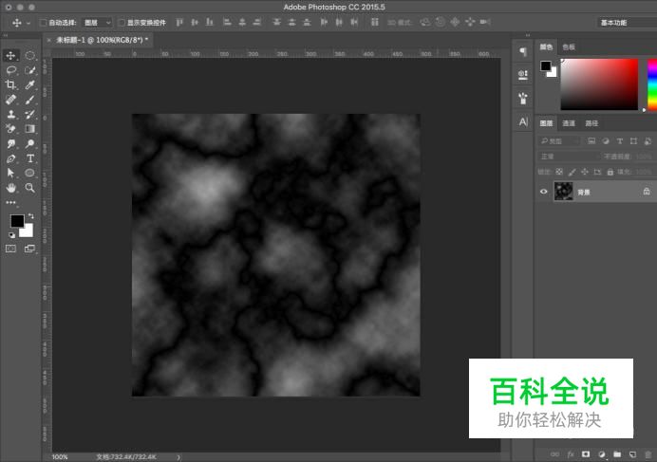Viewport: 657px width, 462px height.
Task: Switch to the 色板 tab
Action: pos(569,46)
